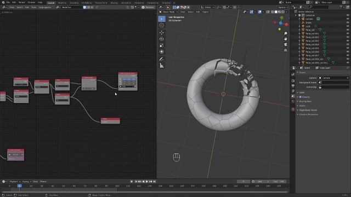The height and width of the screenshot is (197, 351).
Task: Select the Annotate tool in viewport toolbar
Action: coord(162,59)
